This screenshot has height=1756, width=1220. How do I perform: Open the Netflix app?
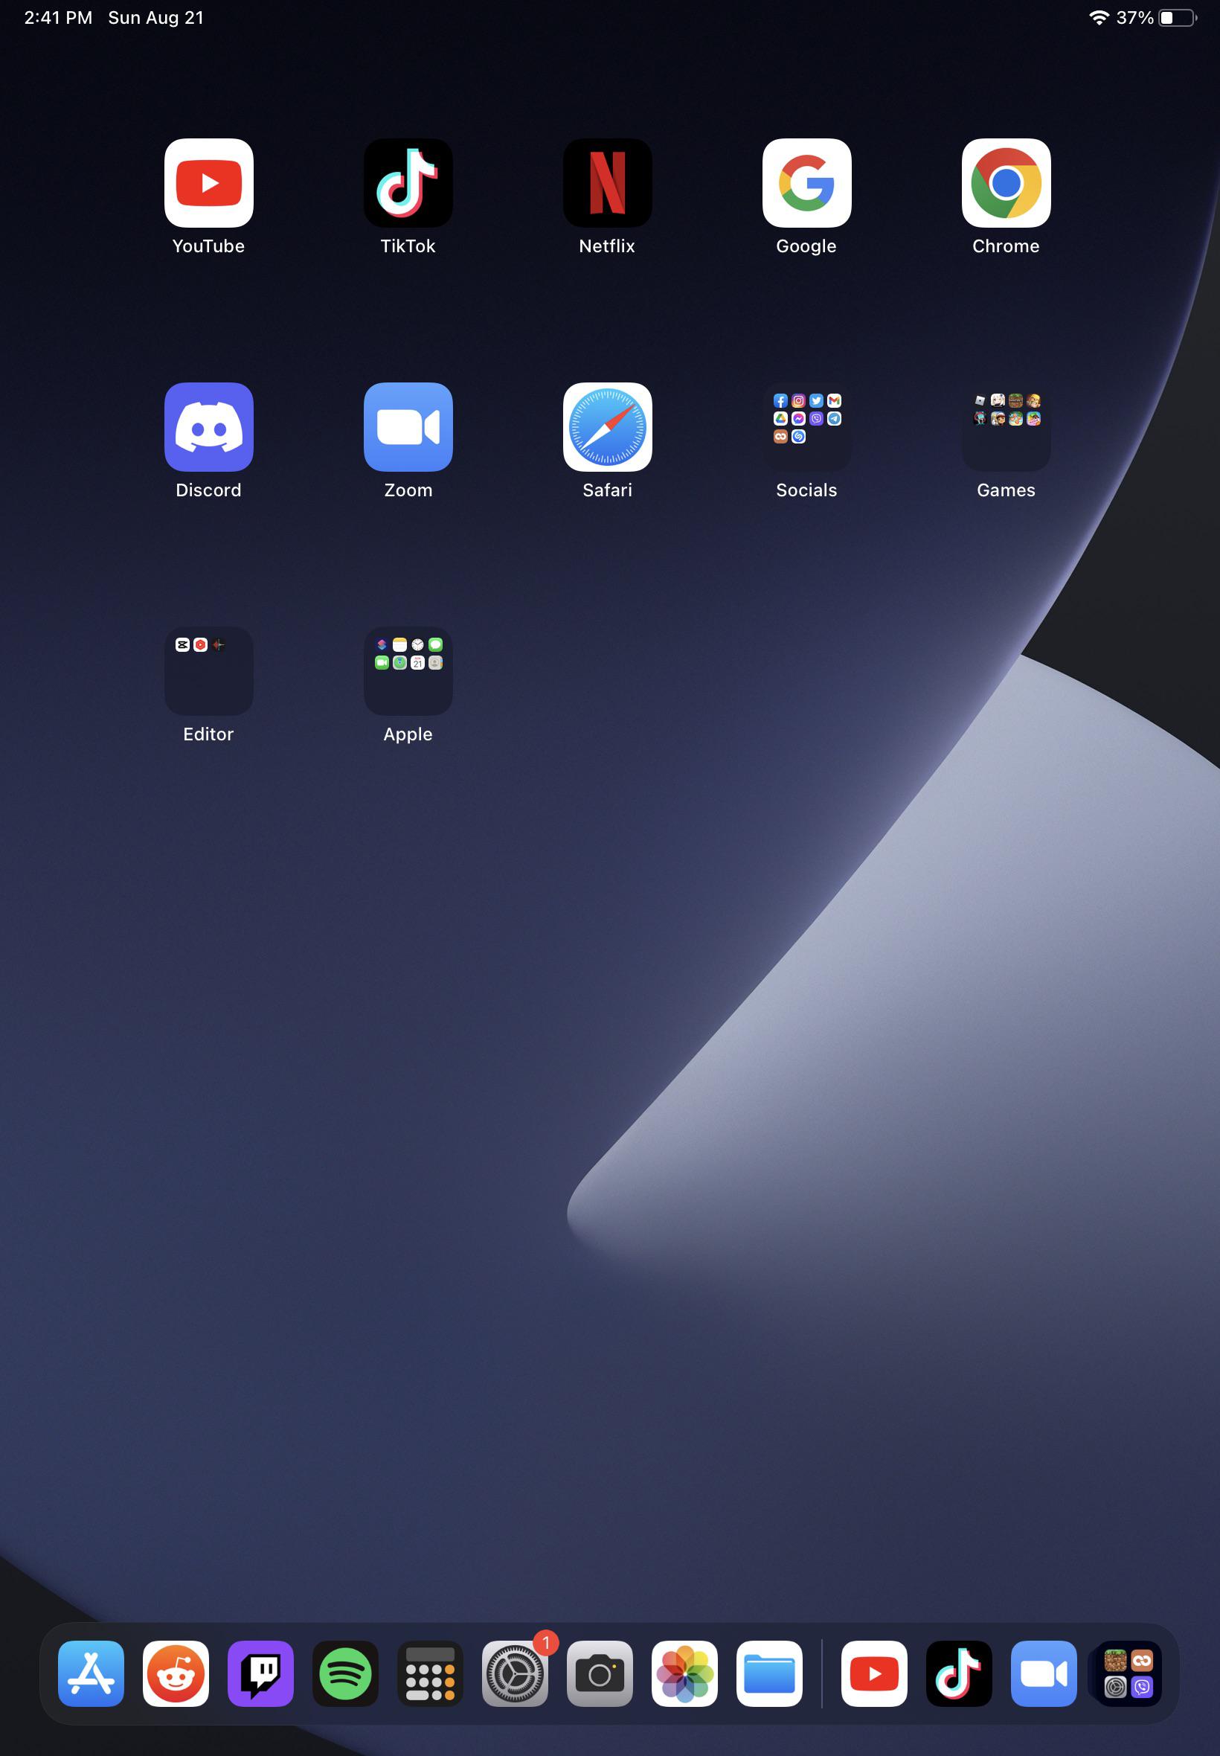608,183
